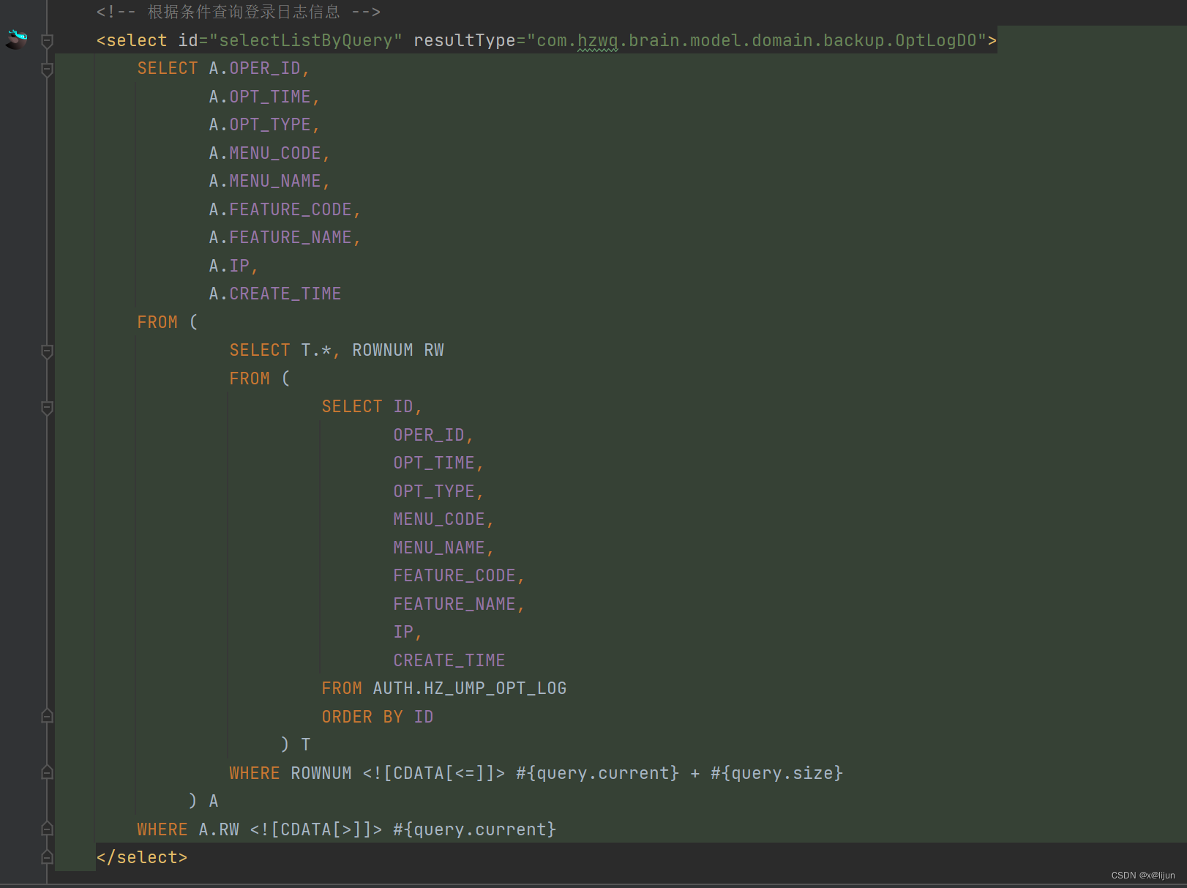1187x888 pixels.
Task: Click the ORDER BY ID clause
Action: [x=378, y=717]
